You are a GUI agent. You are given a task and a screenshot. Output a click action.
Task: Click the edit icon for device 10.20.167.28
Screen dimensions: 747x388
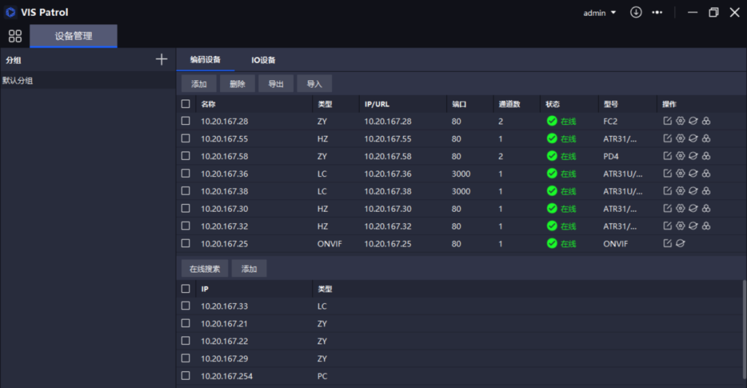[667, 121]
